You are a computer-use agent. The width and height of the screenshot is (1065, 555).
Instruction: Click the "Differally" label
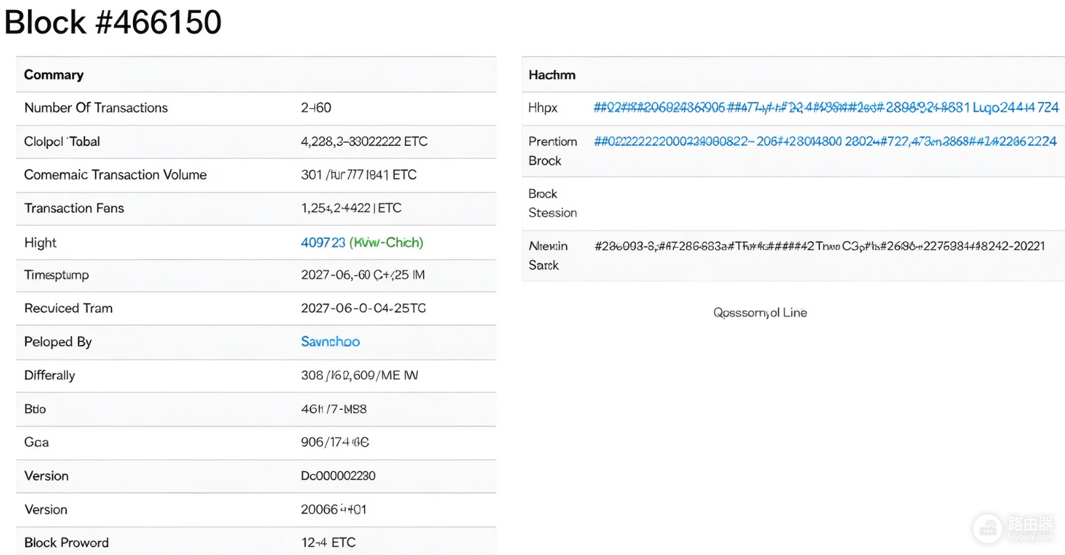tap(50, 376)
